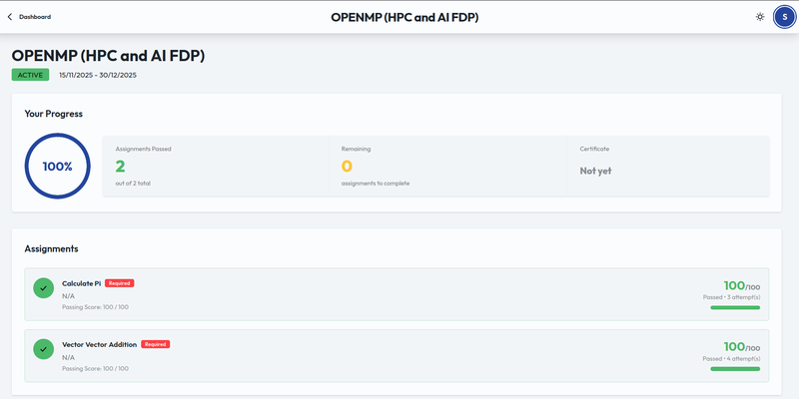This screenshot has width=799, height=399.
Task: Click the Assignments section heading
Action: click(x=51, y=248)
